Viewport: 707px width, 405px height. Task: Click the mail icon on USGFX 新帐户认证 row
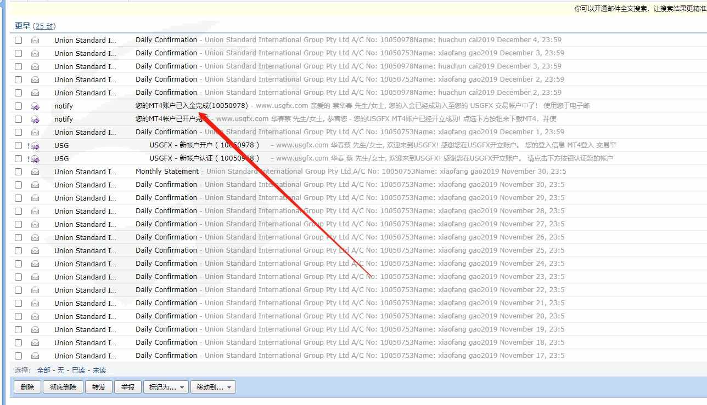pyautogui.click(x=35, y=158)
